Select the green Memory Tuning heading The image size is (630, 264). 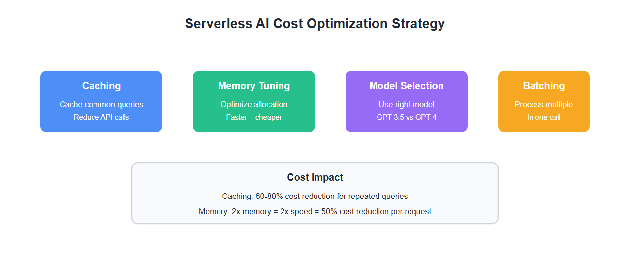254,86
